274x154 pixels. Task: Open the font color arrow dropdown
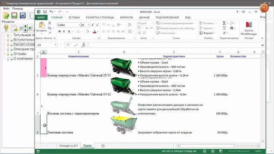[x=98, y=32]
